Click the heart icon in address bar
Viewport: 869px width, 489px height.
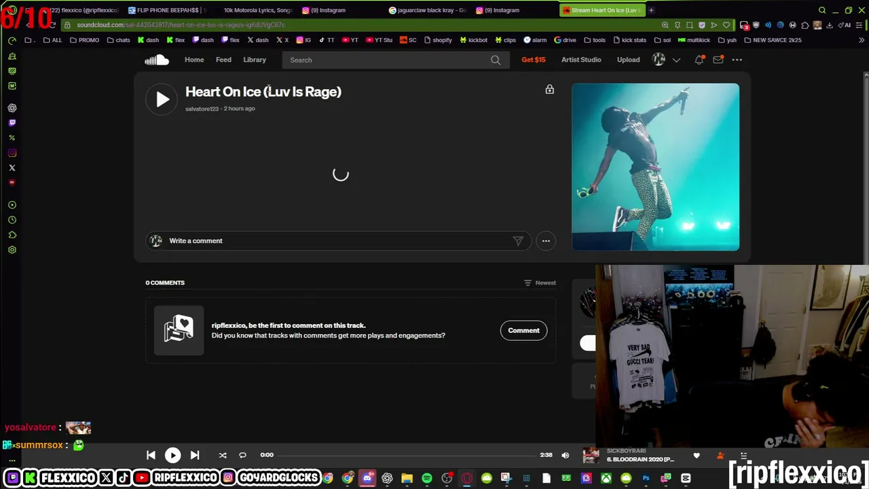726,25
